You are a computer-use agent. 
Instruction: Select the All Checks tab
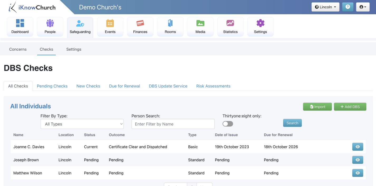tap(18, 86)
